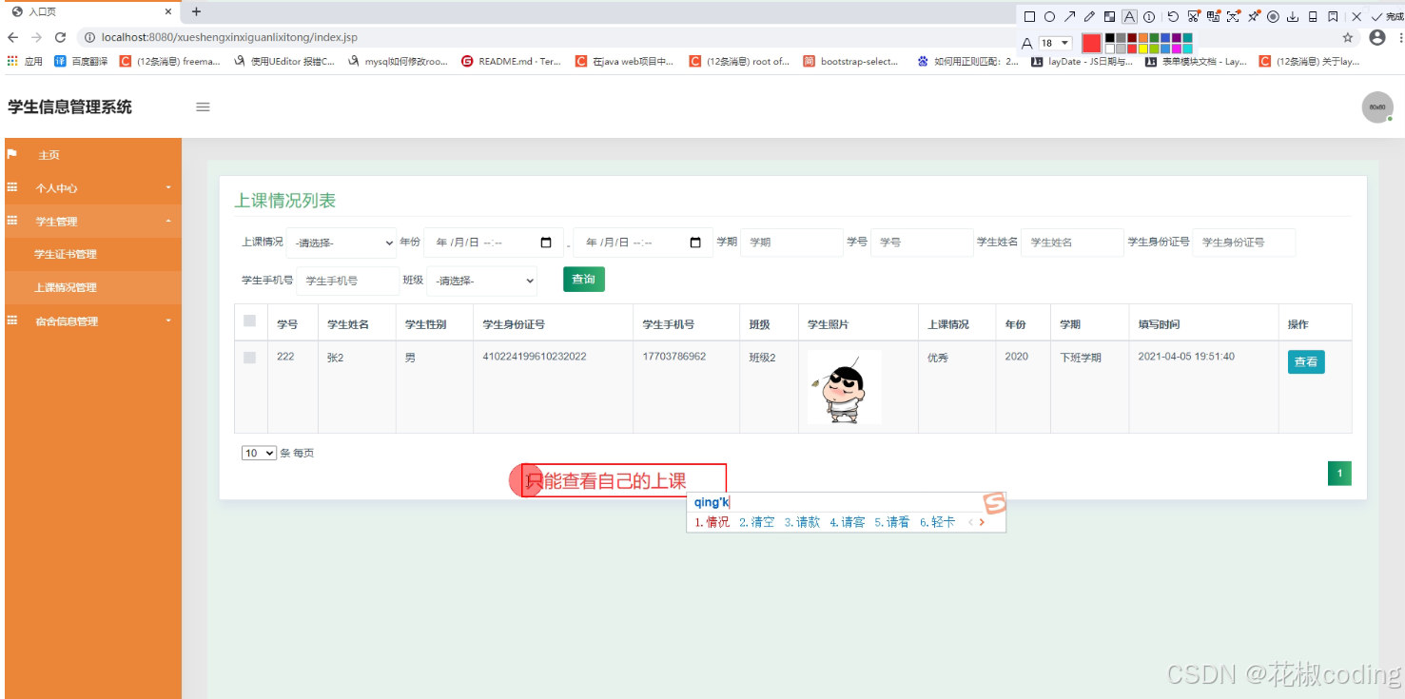1405x699 pixels.
Task: Click the green 查询 search button
Action: point(583,280)
